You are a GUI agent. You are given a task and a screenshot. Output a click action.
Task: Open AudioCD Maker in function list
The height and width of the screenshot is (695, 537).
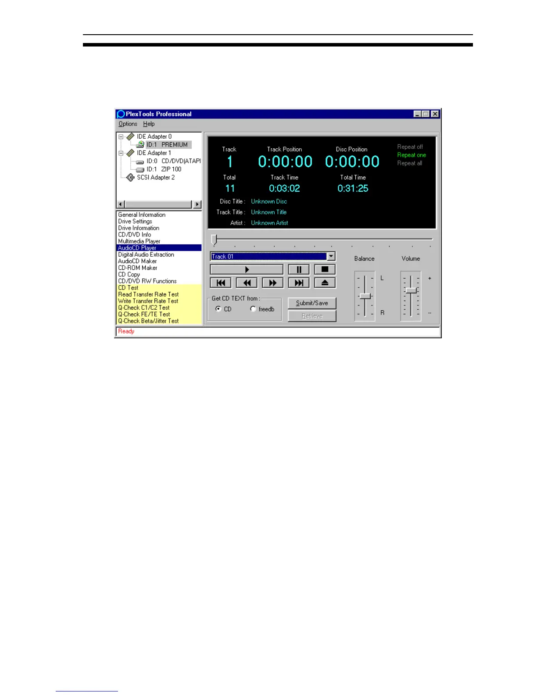pos(137,261)
